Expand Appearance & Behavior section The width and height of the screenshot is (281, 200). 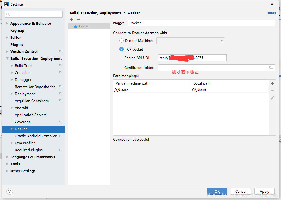point(7,23)
